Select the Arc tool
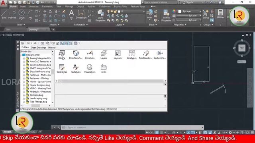Screen dimensions: 255x143 pyautogui.click(x=30, y=14)
